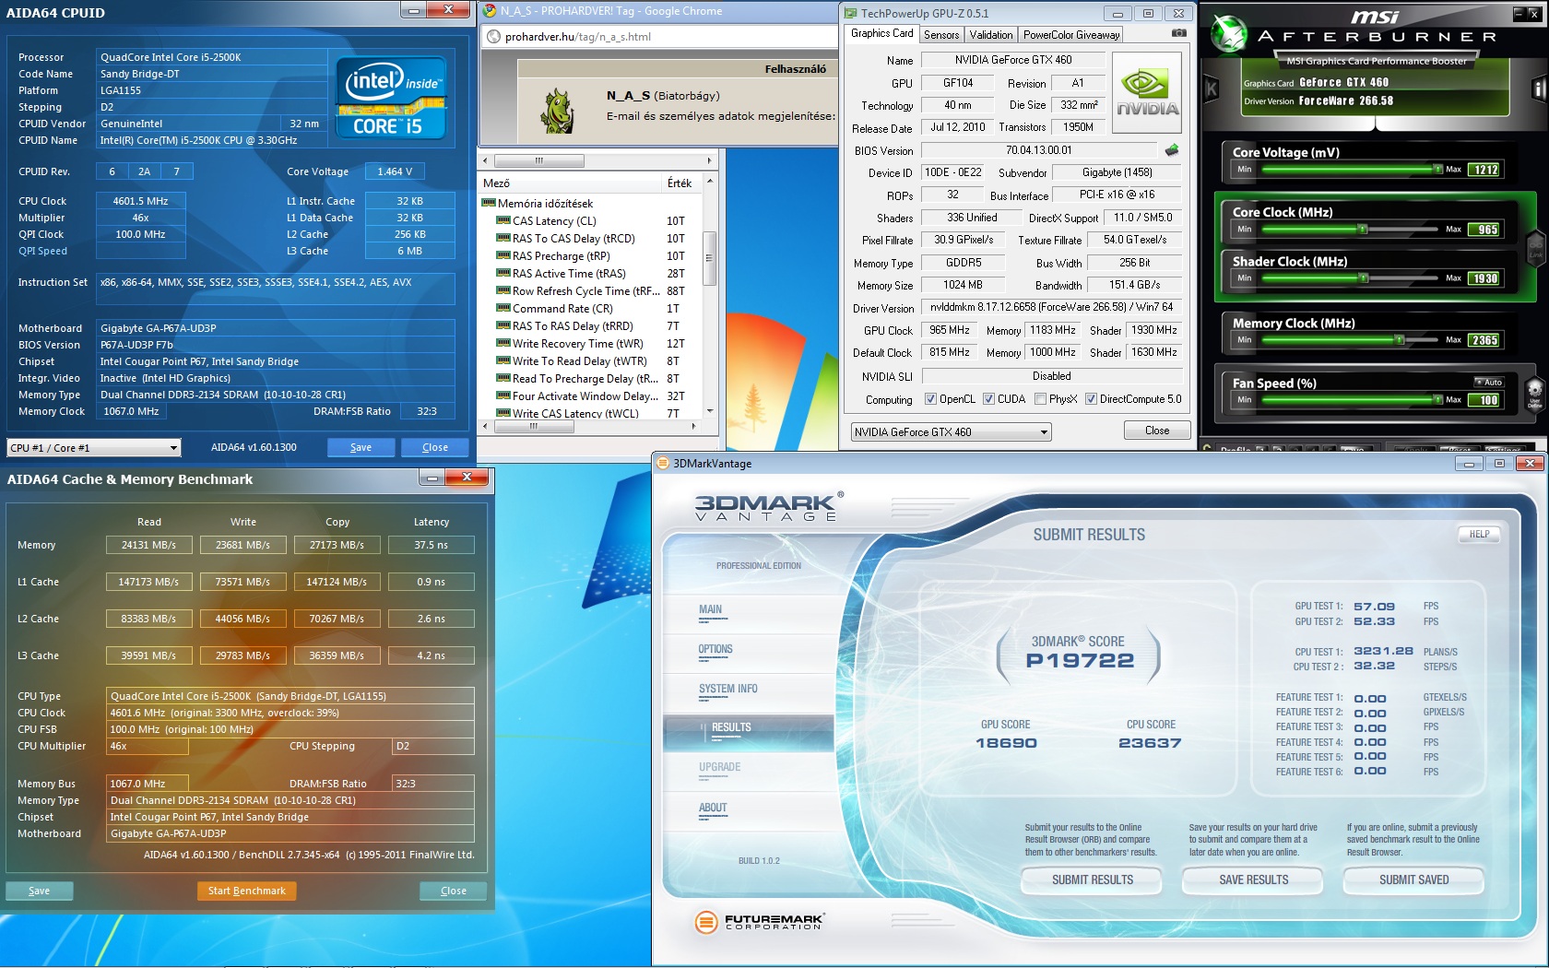Click the GPU-Z BIOS save chip icon

[x=1172, y=150]
